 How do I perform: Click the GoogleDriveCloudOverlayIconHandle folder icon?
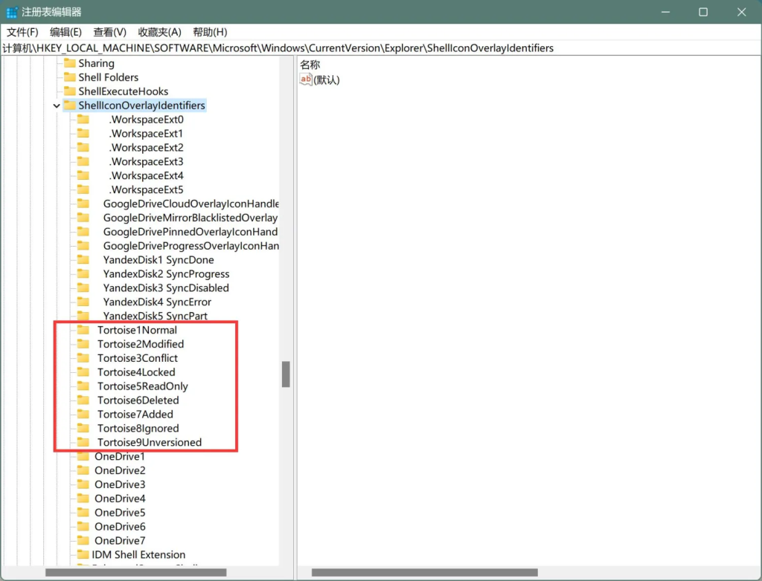(x=83, y=204)
